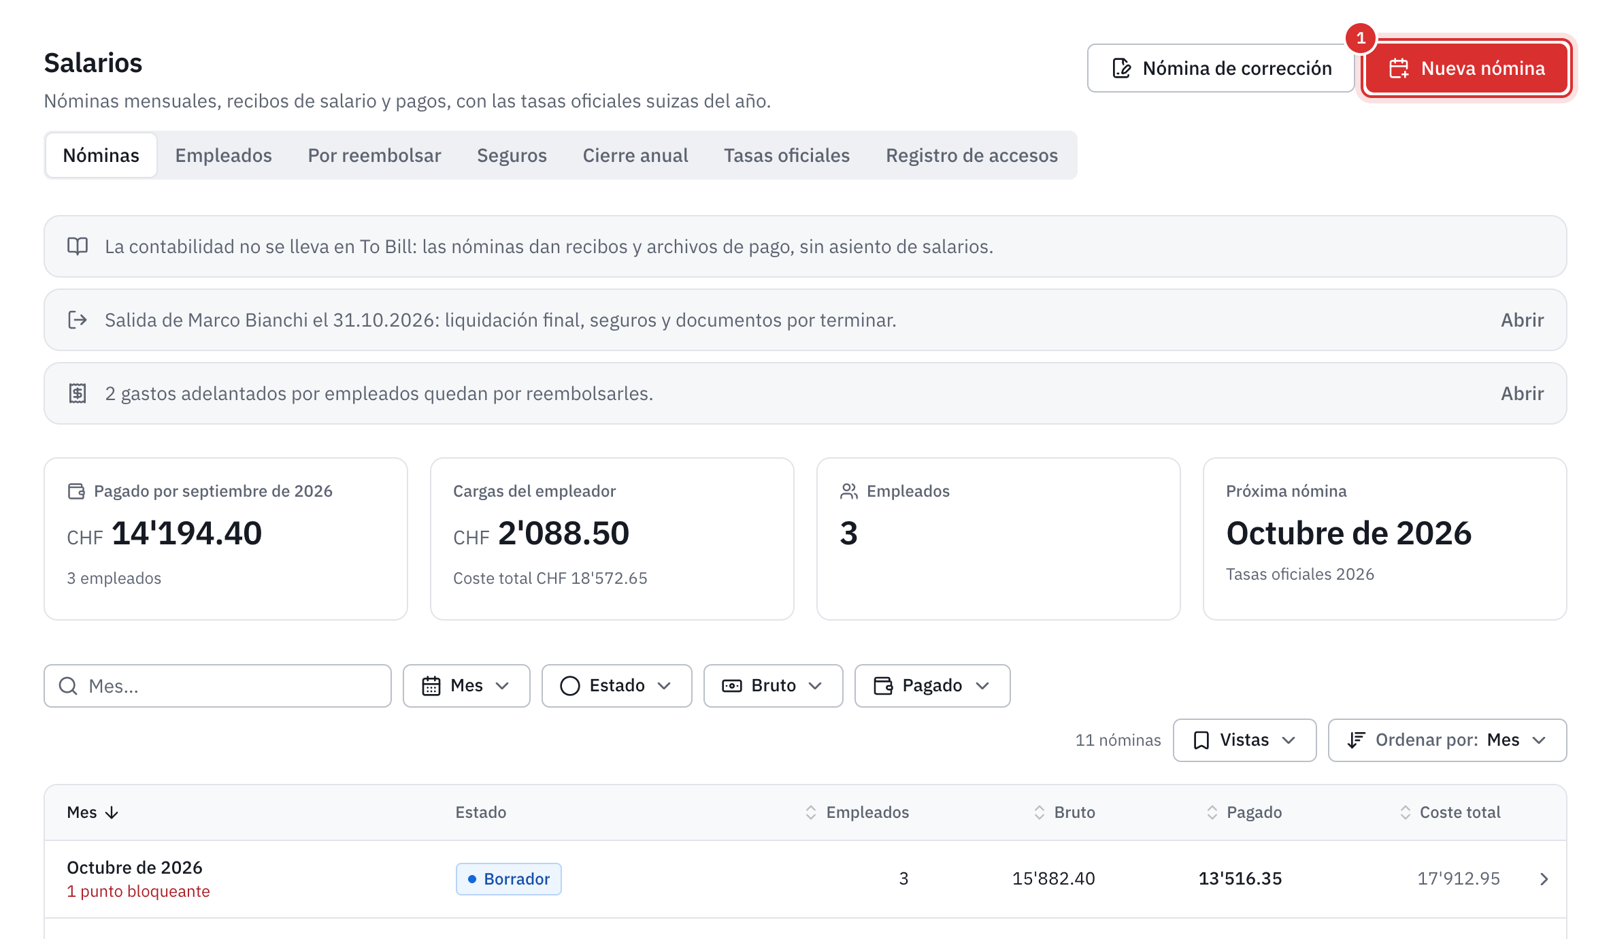Click the Borrador status badge
The width and height of the screenshot is (1611, 939).
[509, 879]
